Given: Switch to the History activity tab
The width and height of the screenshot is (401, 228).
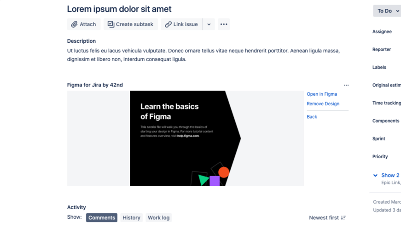Looking at the screenshot, I should 131,217.
